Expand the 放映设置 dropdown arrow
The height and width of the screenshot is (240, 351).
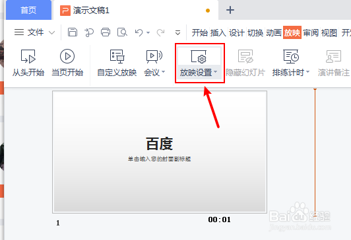[x=215, y=72]
